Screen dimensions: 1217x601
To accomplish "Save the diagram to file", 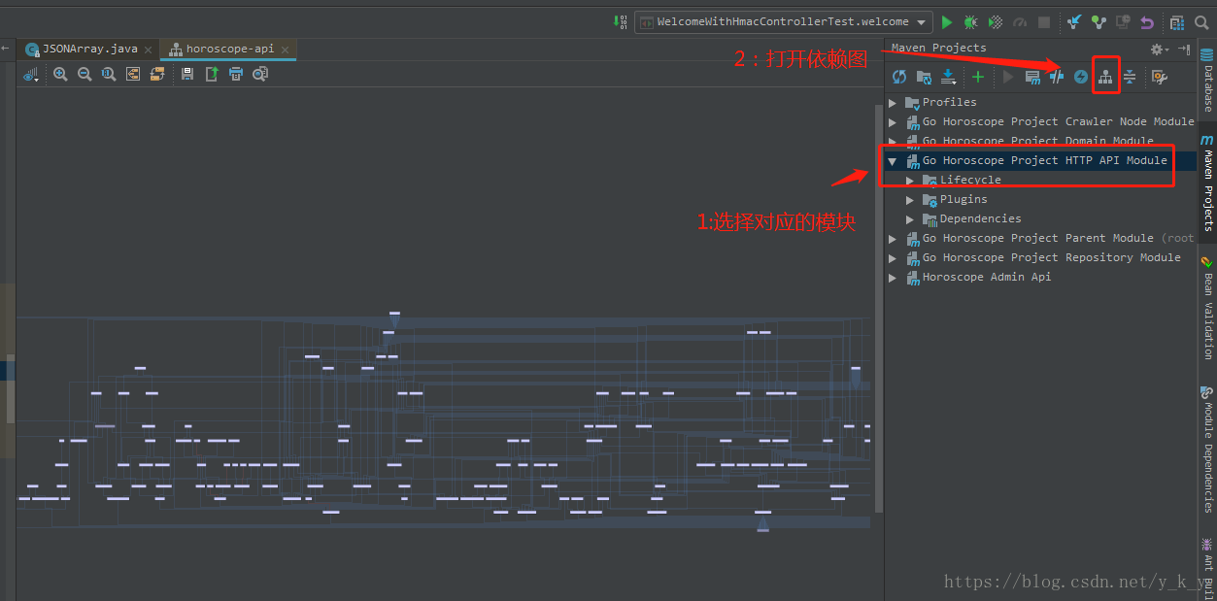I will [187, 74].
